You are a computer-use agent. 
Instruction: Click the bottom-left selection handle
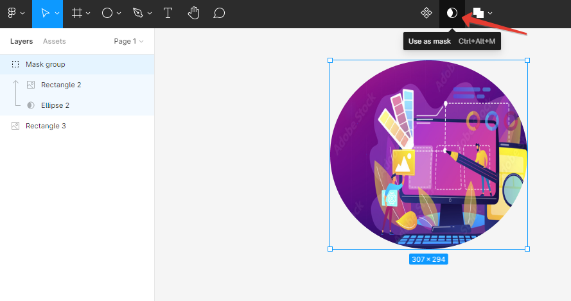click(x=330, y=249)
